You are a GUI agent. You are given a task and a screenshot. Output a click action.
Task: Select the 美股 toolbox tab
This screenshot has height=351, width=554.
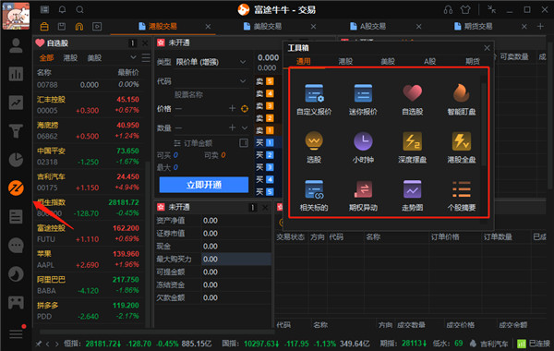pyautogui.click(x=388, y=61)
